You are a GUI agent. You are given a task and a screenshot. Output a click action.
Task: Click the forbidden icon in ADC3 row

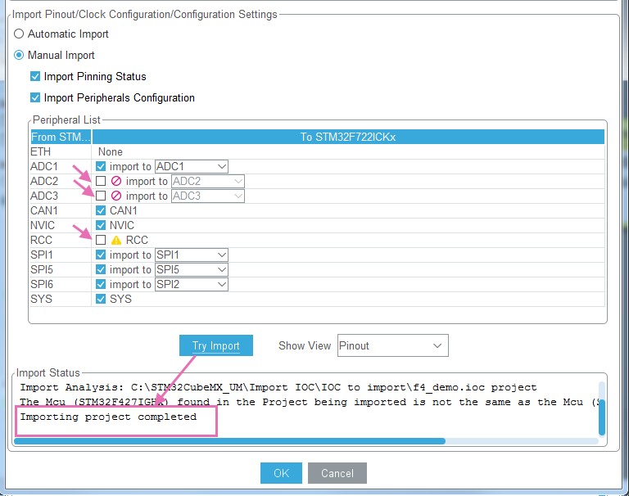pos(116,196)
